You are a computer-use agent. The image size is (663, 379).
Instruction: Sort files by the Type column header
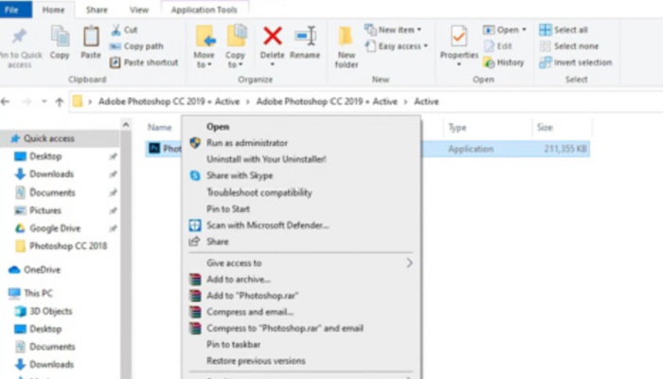[457, 127]
